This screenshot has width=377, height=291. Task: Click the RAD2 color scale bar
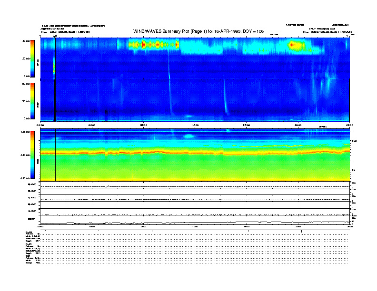click(x=32, y=58)
